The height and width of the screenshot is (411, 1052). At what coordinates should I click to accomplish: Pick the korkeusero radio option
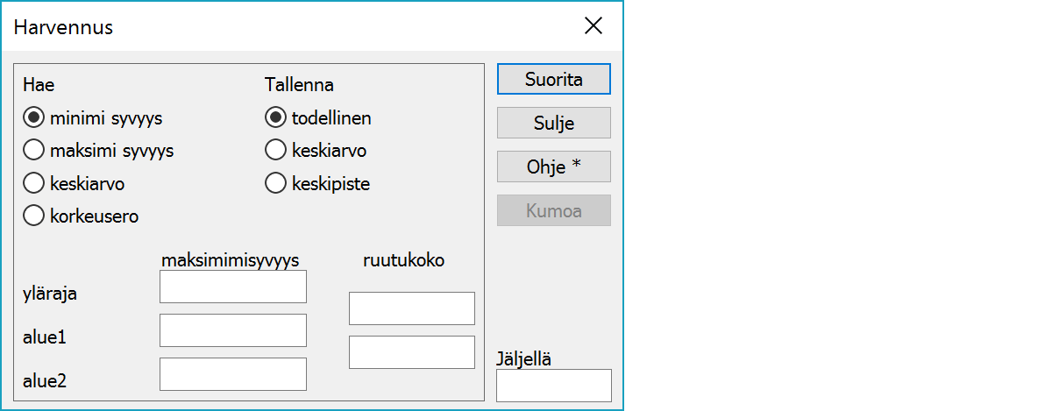click(x=33, y=216)
